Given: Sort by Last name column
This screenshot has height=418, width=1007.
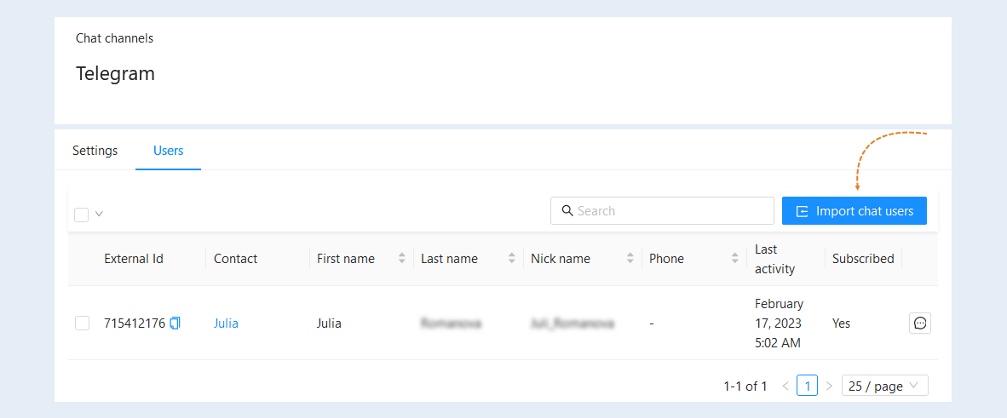Looking at the screenshot, I should click(x=512, y=259).
